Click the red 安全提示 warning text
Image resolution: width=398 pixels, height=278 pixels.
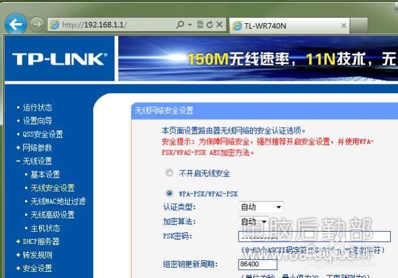point(268,147)
